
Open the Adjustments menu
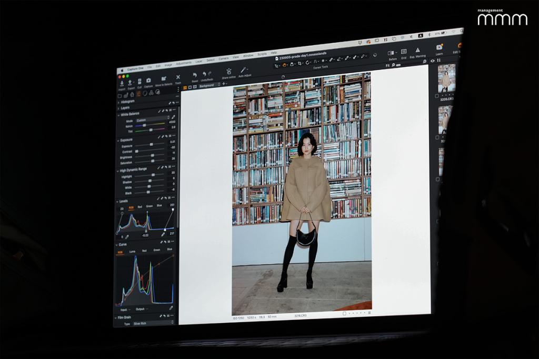(x=184, y=64)
